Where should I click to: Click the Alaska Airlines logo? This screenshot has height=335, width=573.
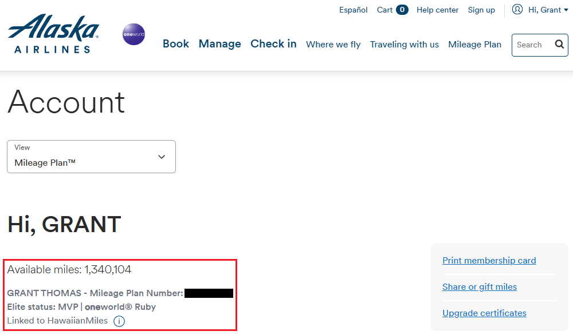tap(53, 34)
